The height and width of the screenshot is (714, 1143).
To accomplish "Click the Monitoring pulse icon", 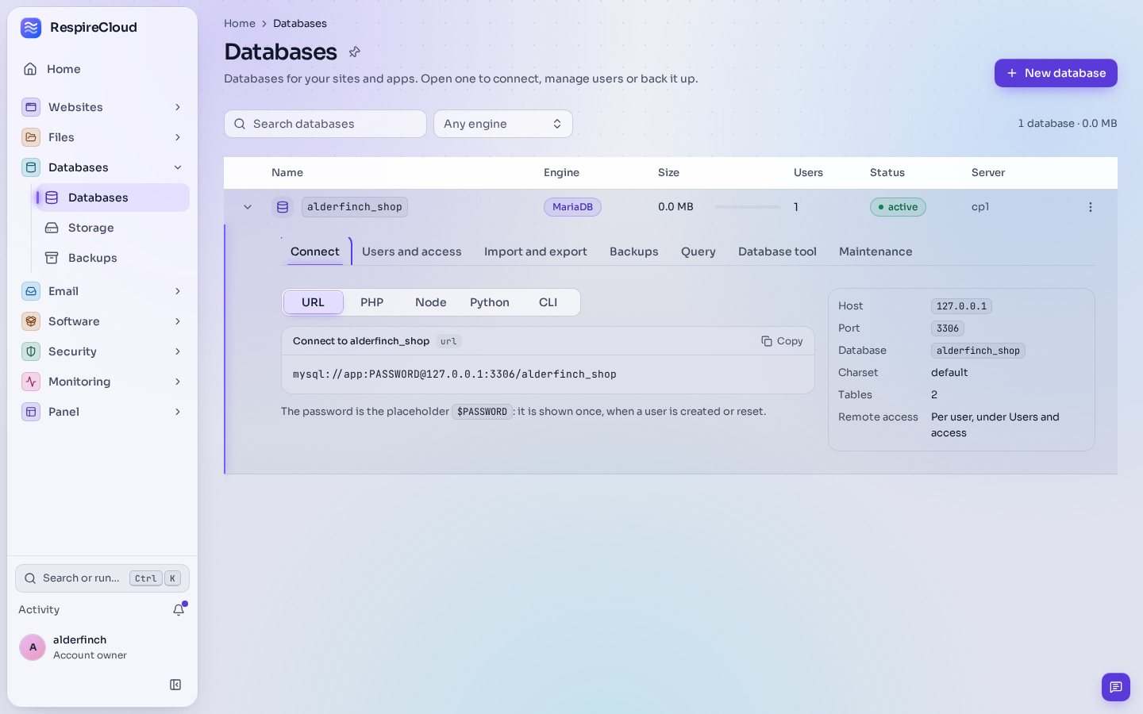I will coord(31,382).
